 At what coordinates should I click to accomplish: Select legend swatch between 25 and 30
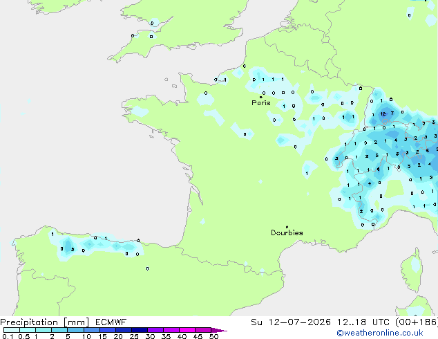tap(140, 330)
